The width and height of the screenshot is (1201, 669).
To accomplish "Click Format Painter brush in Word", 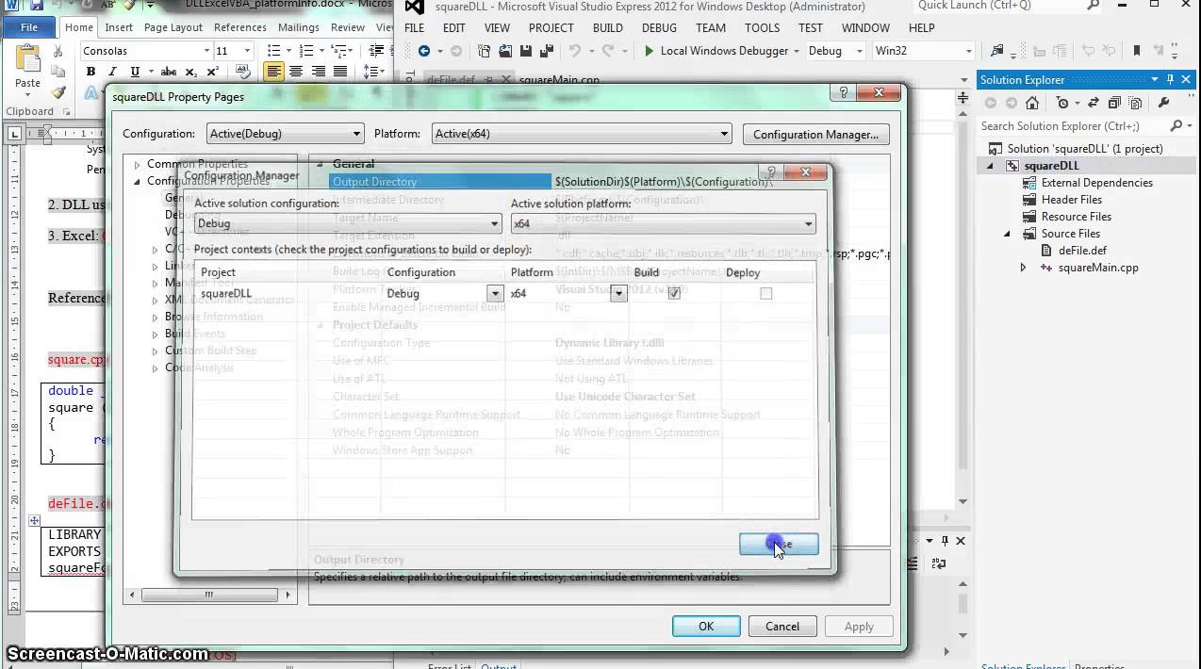I will point(58,92).
